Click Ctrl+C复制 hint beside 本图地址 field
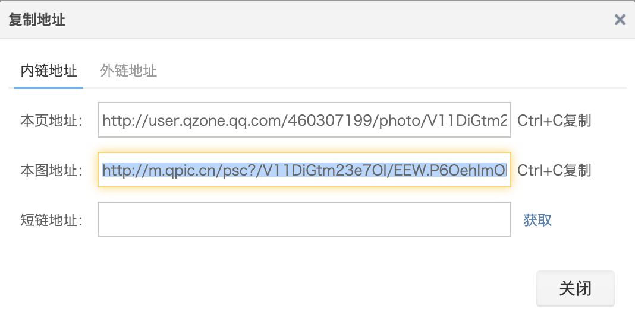Screen dimensions: 635x325 (x=554, y=171)
